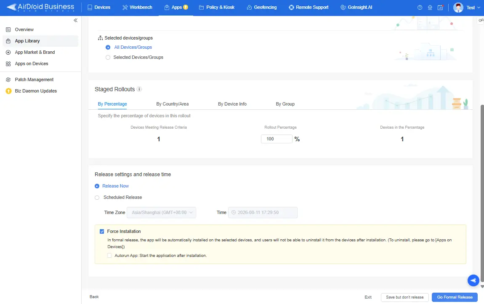
Task: Select the Release Now radio button
Action: (x=97, y=186)
